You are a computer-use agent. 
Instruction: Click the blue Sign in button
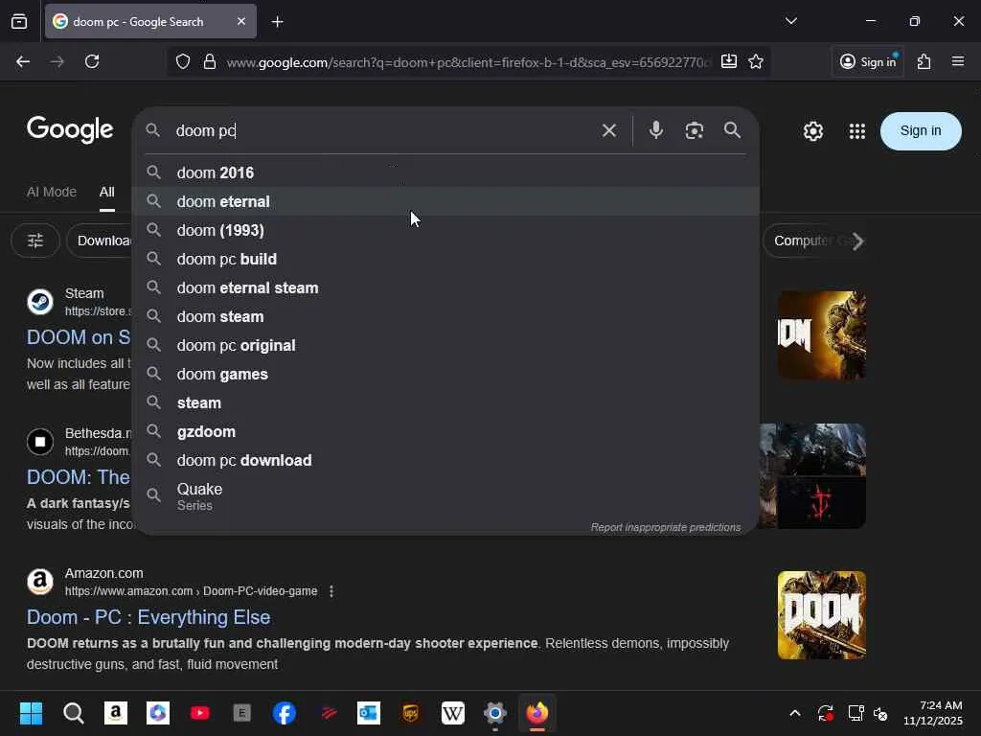[921, 130]
